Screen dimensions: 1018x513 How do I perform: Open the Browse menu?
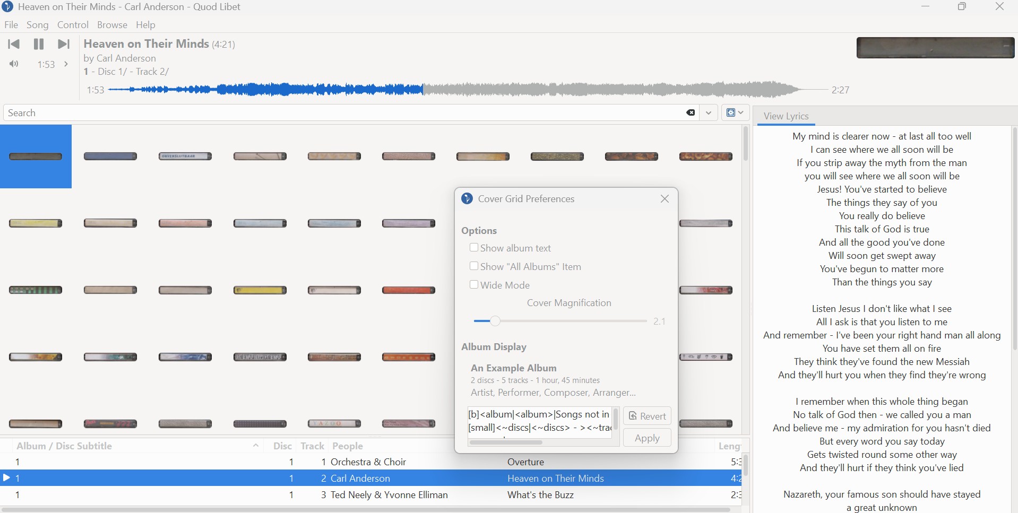(x=112, y=25)
